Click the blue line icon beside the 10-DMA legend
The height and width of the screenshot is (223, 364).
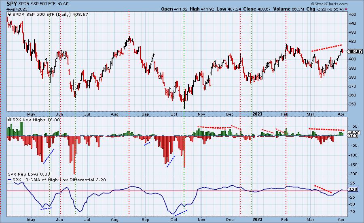pyautogui.click(x=10, y=180)
